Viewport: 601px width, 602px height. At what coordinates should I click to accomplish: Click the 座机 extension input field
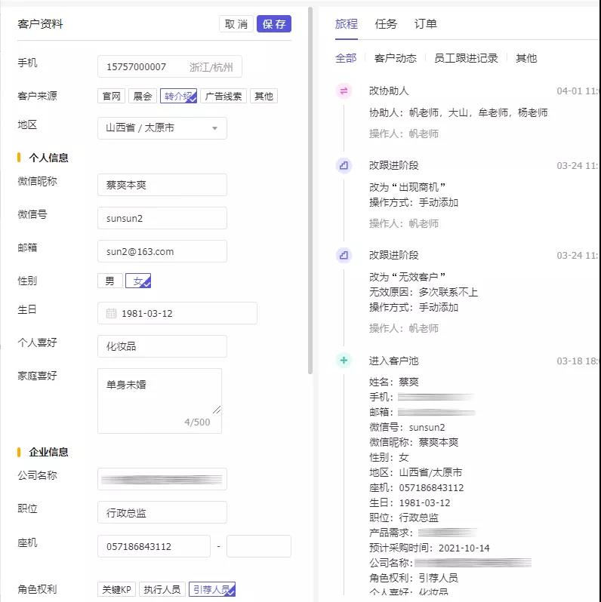[259, 546]
